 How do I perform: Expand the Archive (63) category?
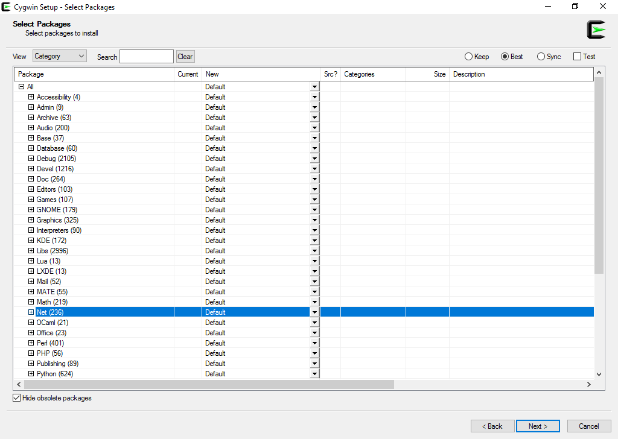coord(31,118)
